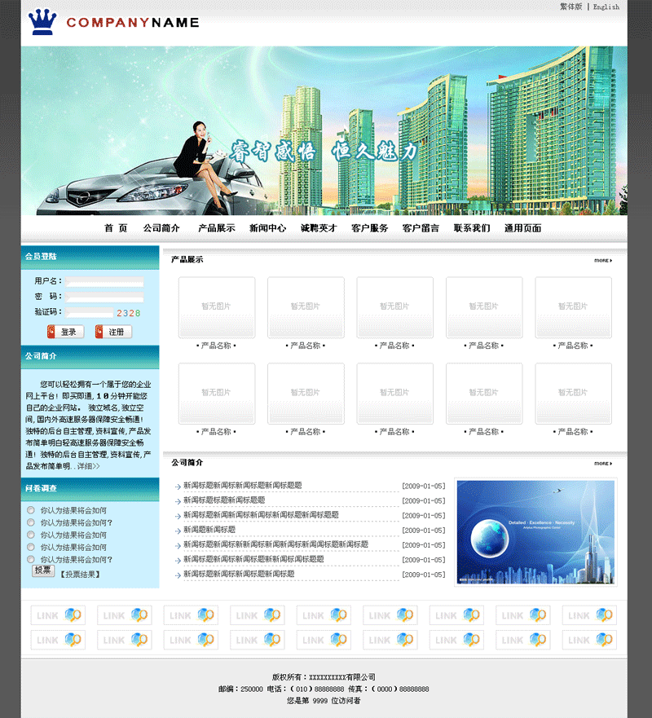Select the first survey radio option

31,511
